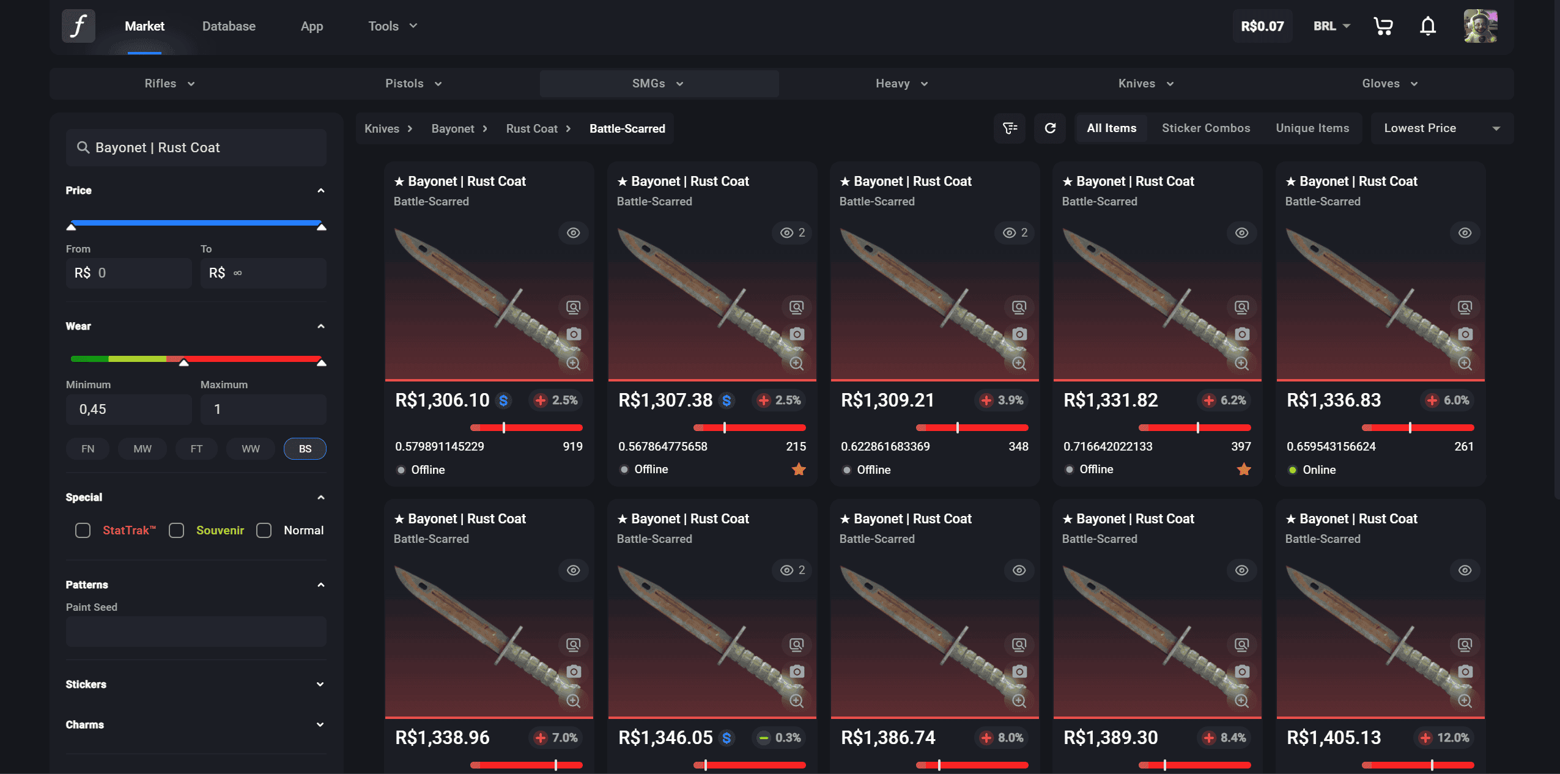
Task: Click the R$0.07 balance button
Action: 1262,26
